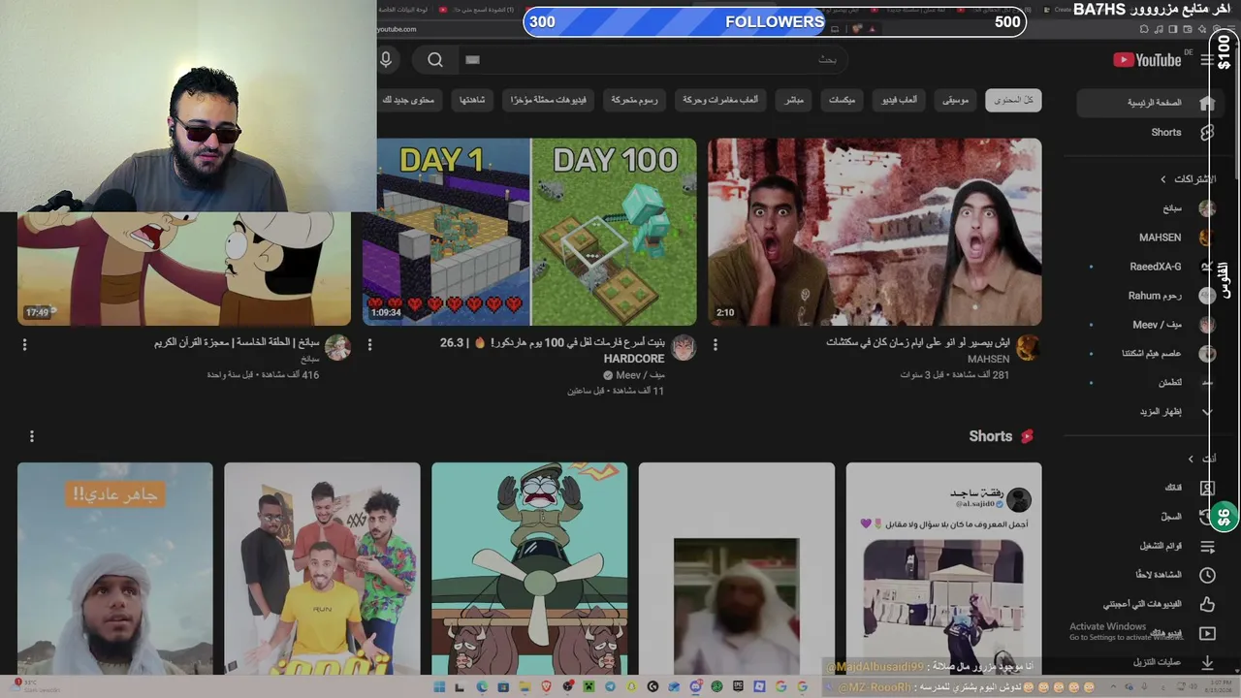Go to الصفحة الرئيسية in the sidebar
This screenshot has width=1241, height=698.
point(1150,103)
